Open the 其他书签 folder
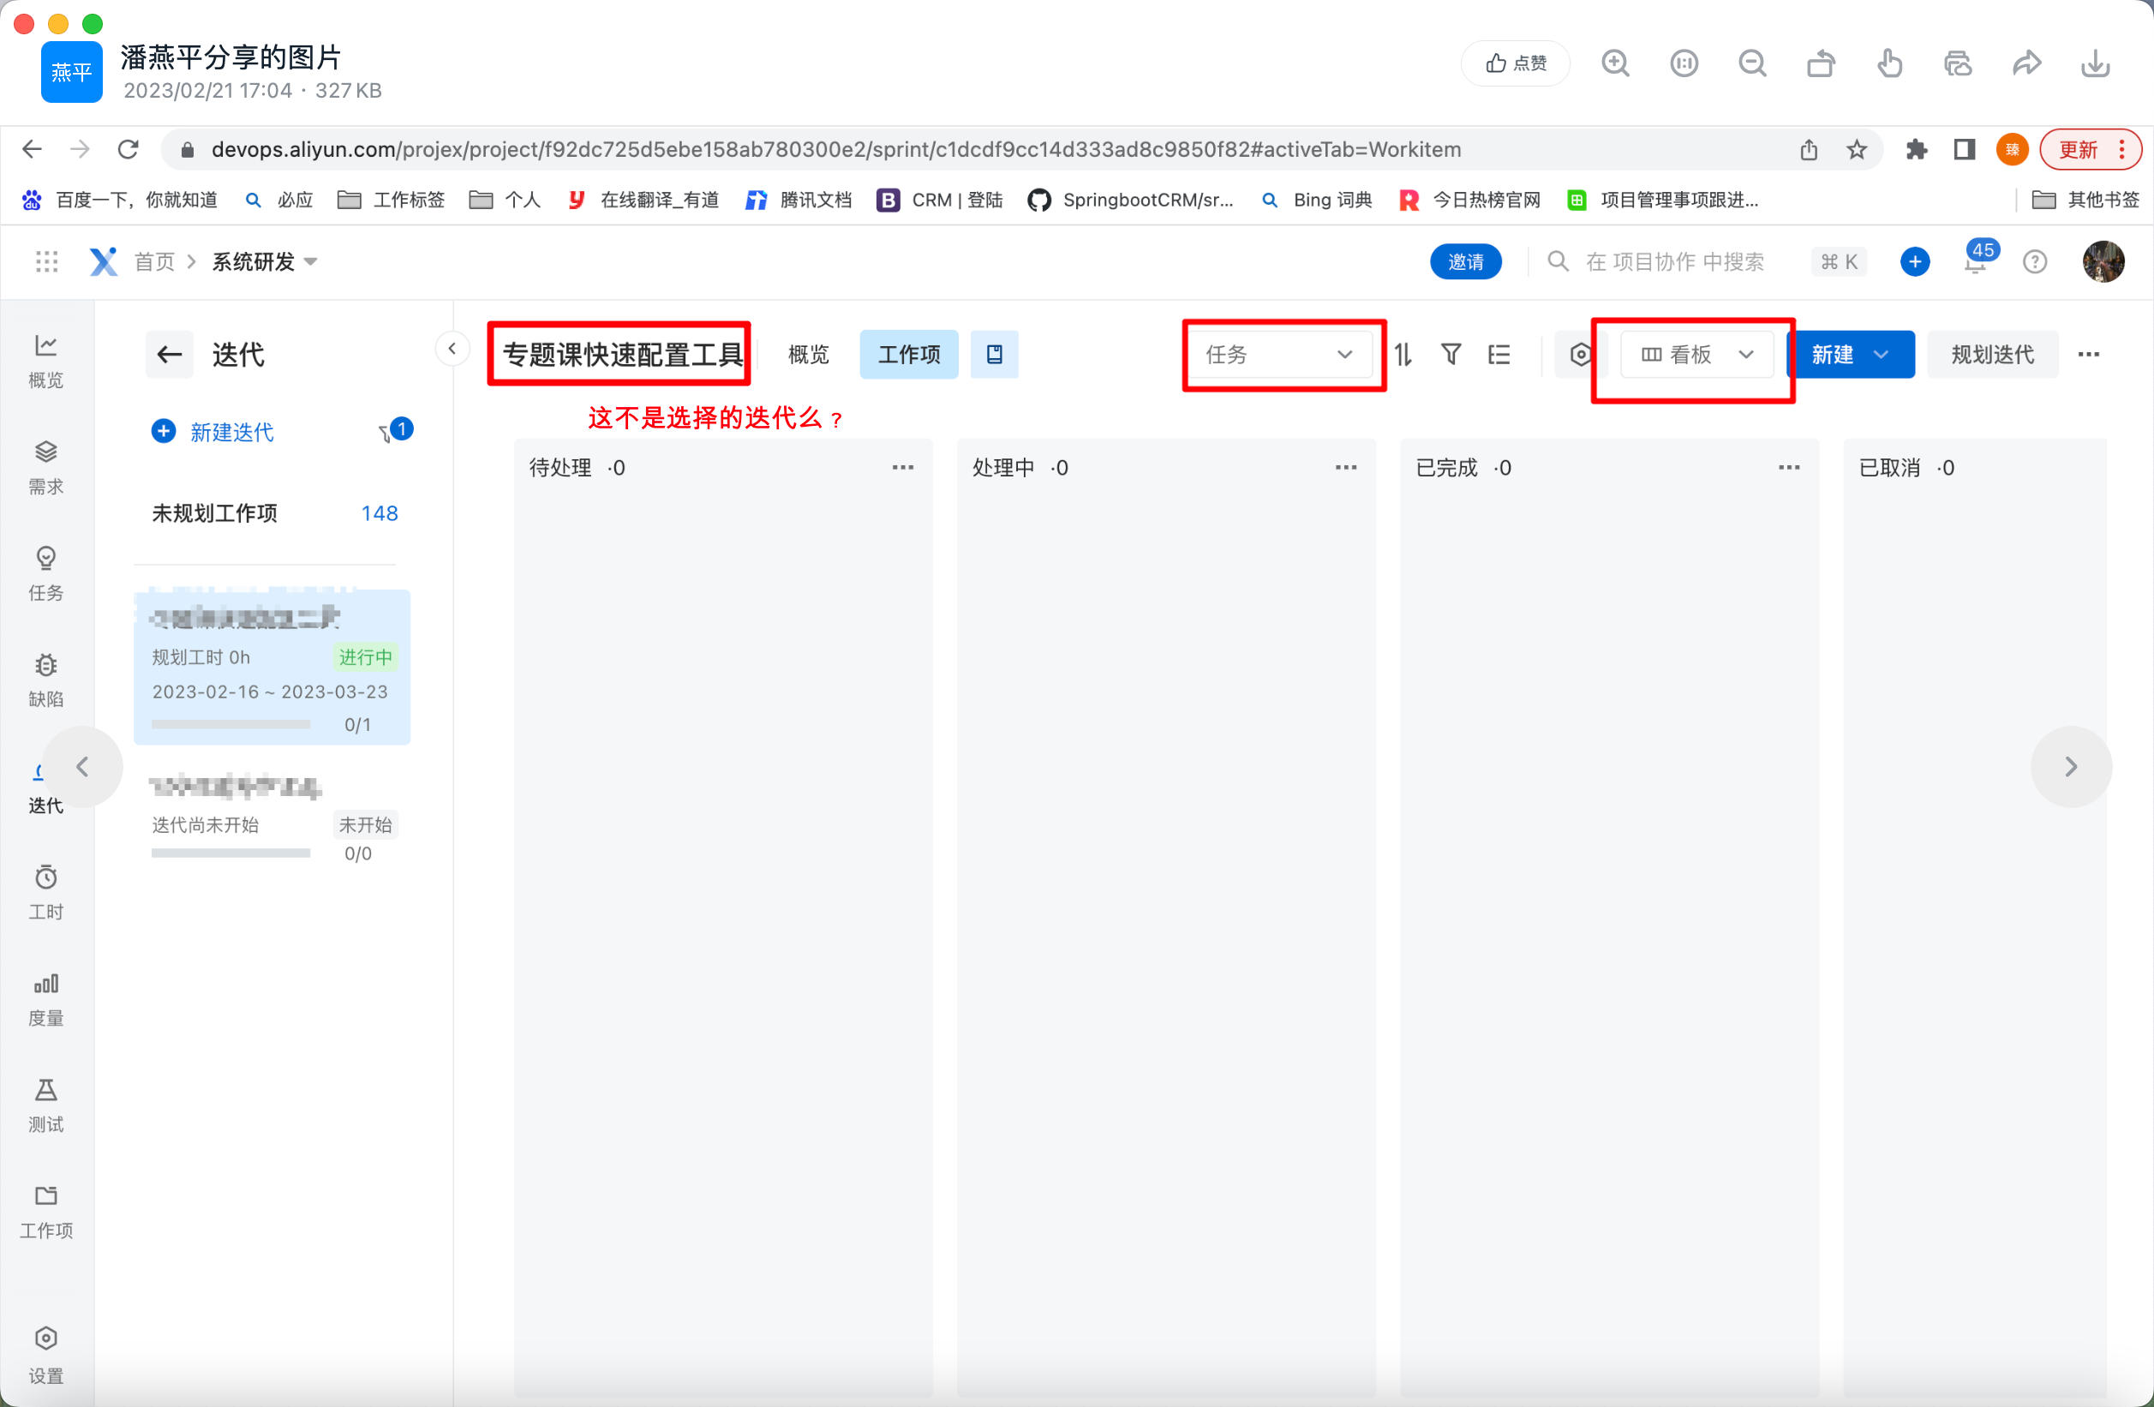This screenshot has width=2154, height=1407. point(2085,201)
